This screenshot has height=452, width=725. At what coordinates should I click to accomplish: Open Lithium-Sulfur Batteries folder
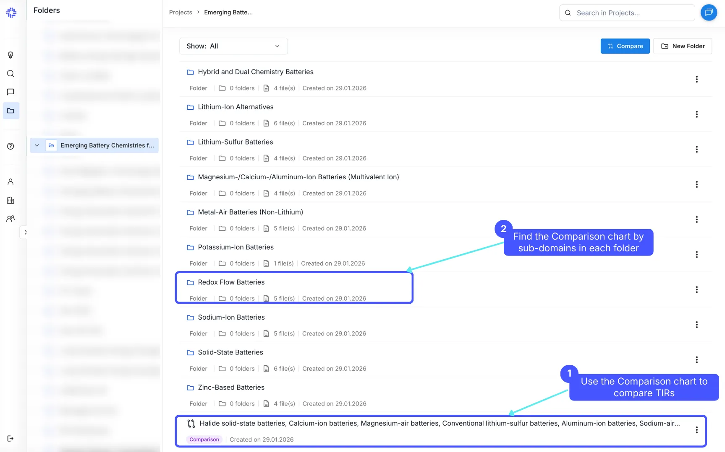(236, 142)
